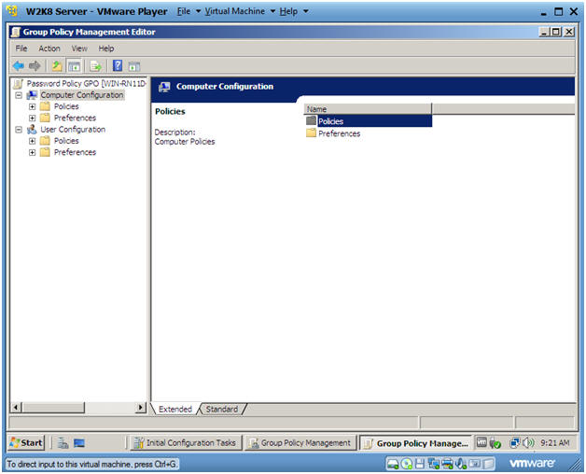
Task: Click the network tray icon
Action: pyautogui.click(x=515, y=442)
